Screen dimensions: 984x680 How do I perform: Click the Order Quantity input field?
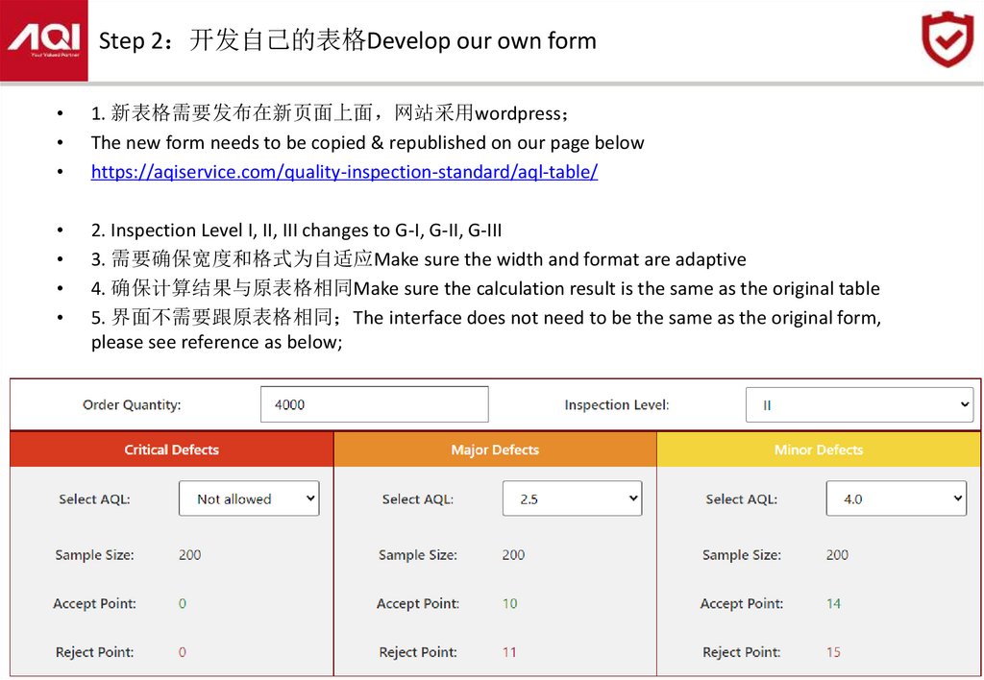374,404
